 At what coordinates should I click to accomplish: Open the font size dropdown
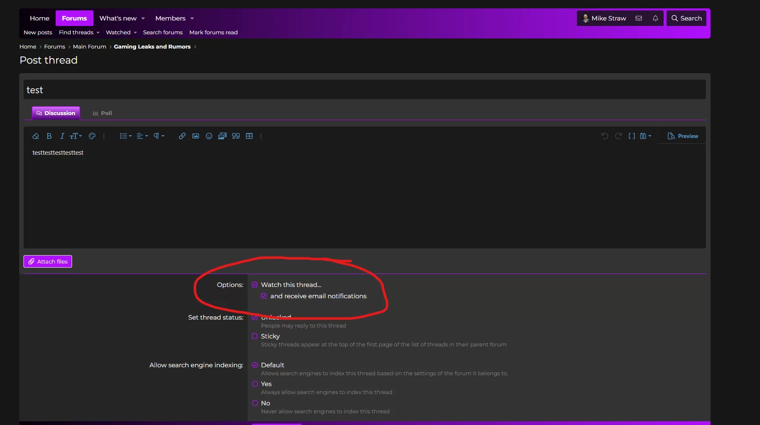(75, 136)
